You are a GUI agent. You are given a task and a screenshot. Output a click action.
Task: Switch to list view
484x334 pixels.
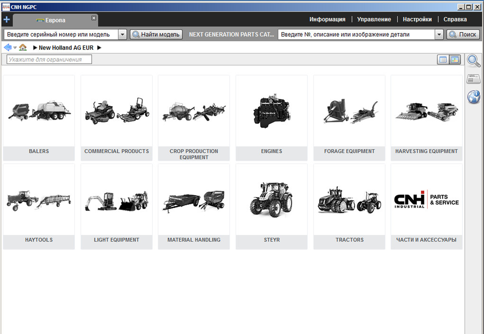(443, 59)
